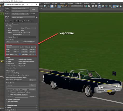Toggle the Spinner Snap icon
This screenshot has width=123, height=111.
[x=66, y=6]
